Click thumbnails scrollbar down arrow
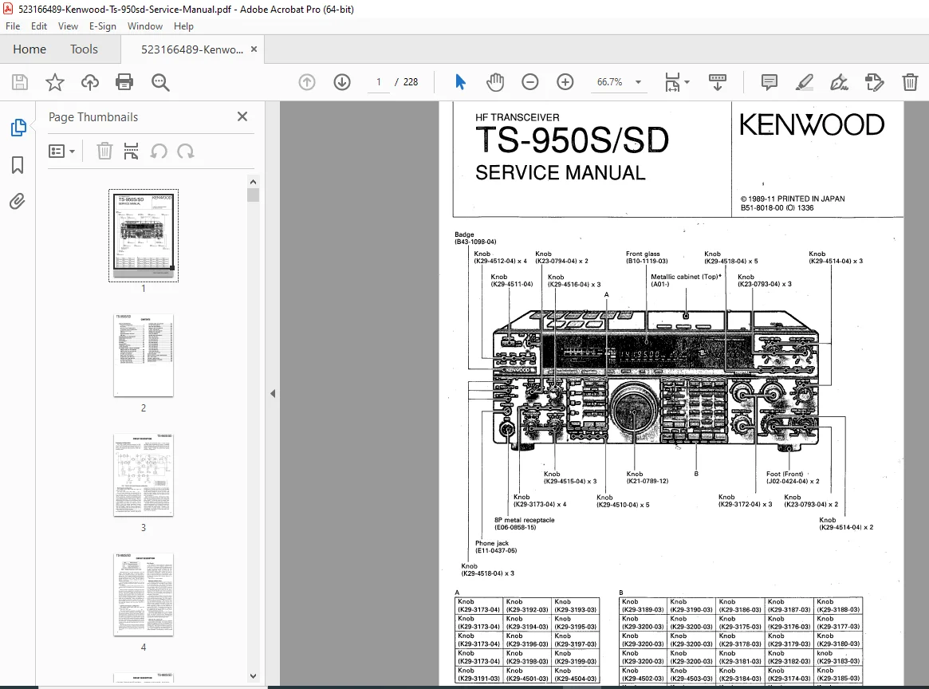 (x=253, y=676)
